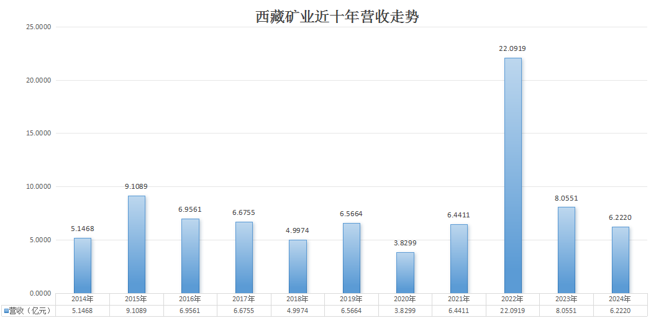The width and height of the screenshot is (651, 318).
Task: Click data label 5.1468 above 2014 bar
Action: coord(82,229)
